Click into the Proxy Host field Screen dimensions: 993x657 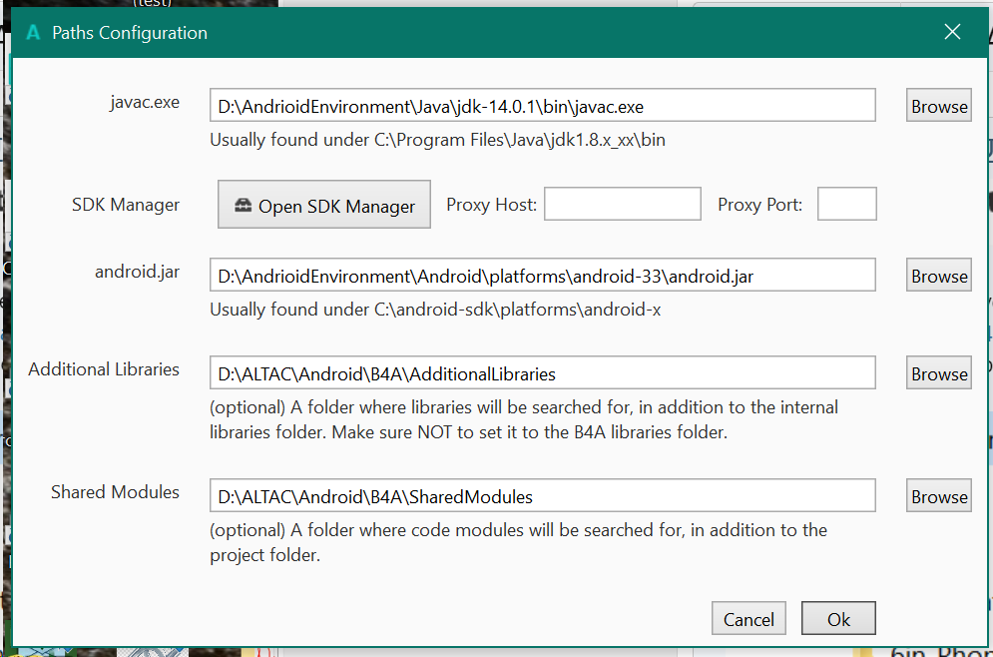coord(622,205)
